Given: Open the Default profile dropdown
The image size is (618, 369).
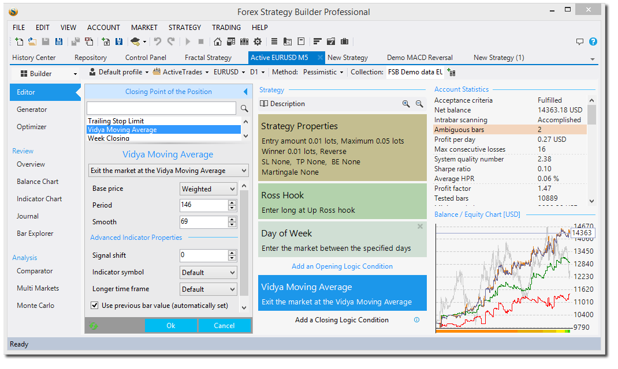Looking at the screenshot, I should pyautogui.click(x=119, y=73).
